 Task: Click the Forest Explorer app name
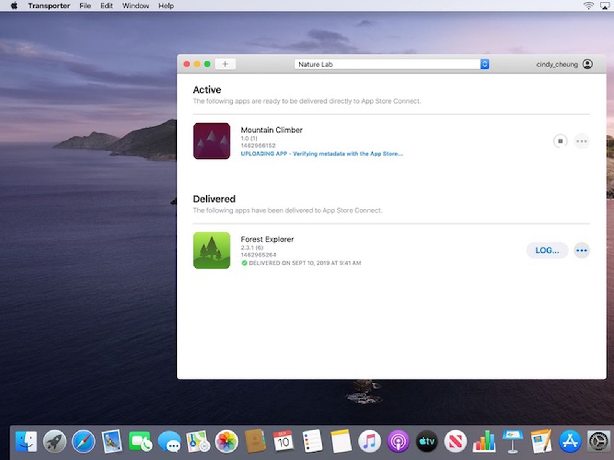[x=267, y=239]
